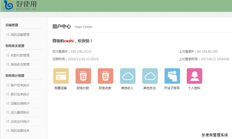This screenshot has width=232, height=139.
Task: Click the 好使用 logo in header
Action: tap(20, 6)
